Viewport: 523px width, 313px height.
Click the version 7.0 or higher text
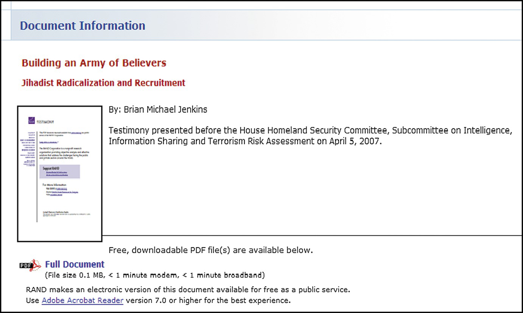coord(208,301)
